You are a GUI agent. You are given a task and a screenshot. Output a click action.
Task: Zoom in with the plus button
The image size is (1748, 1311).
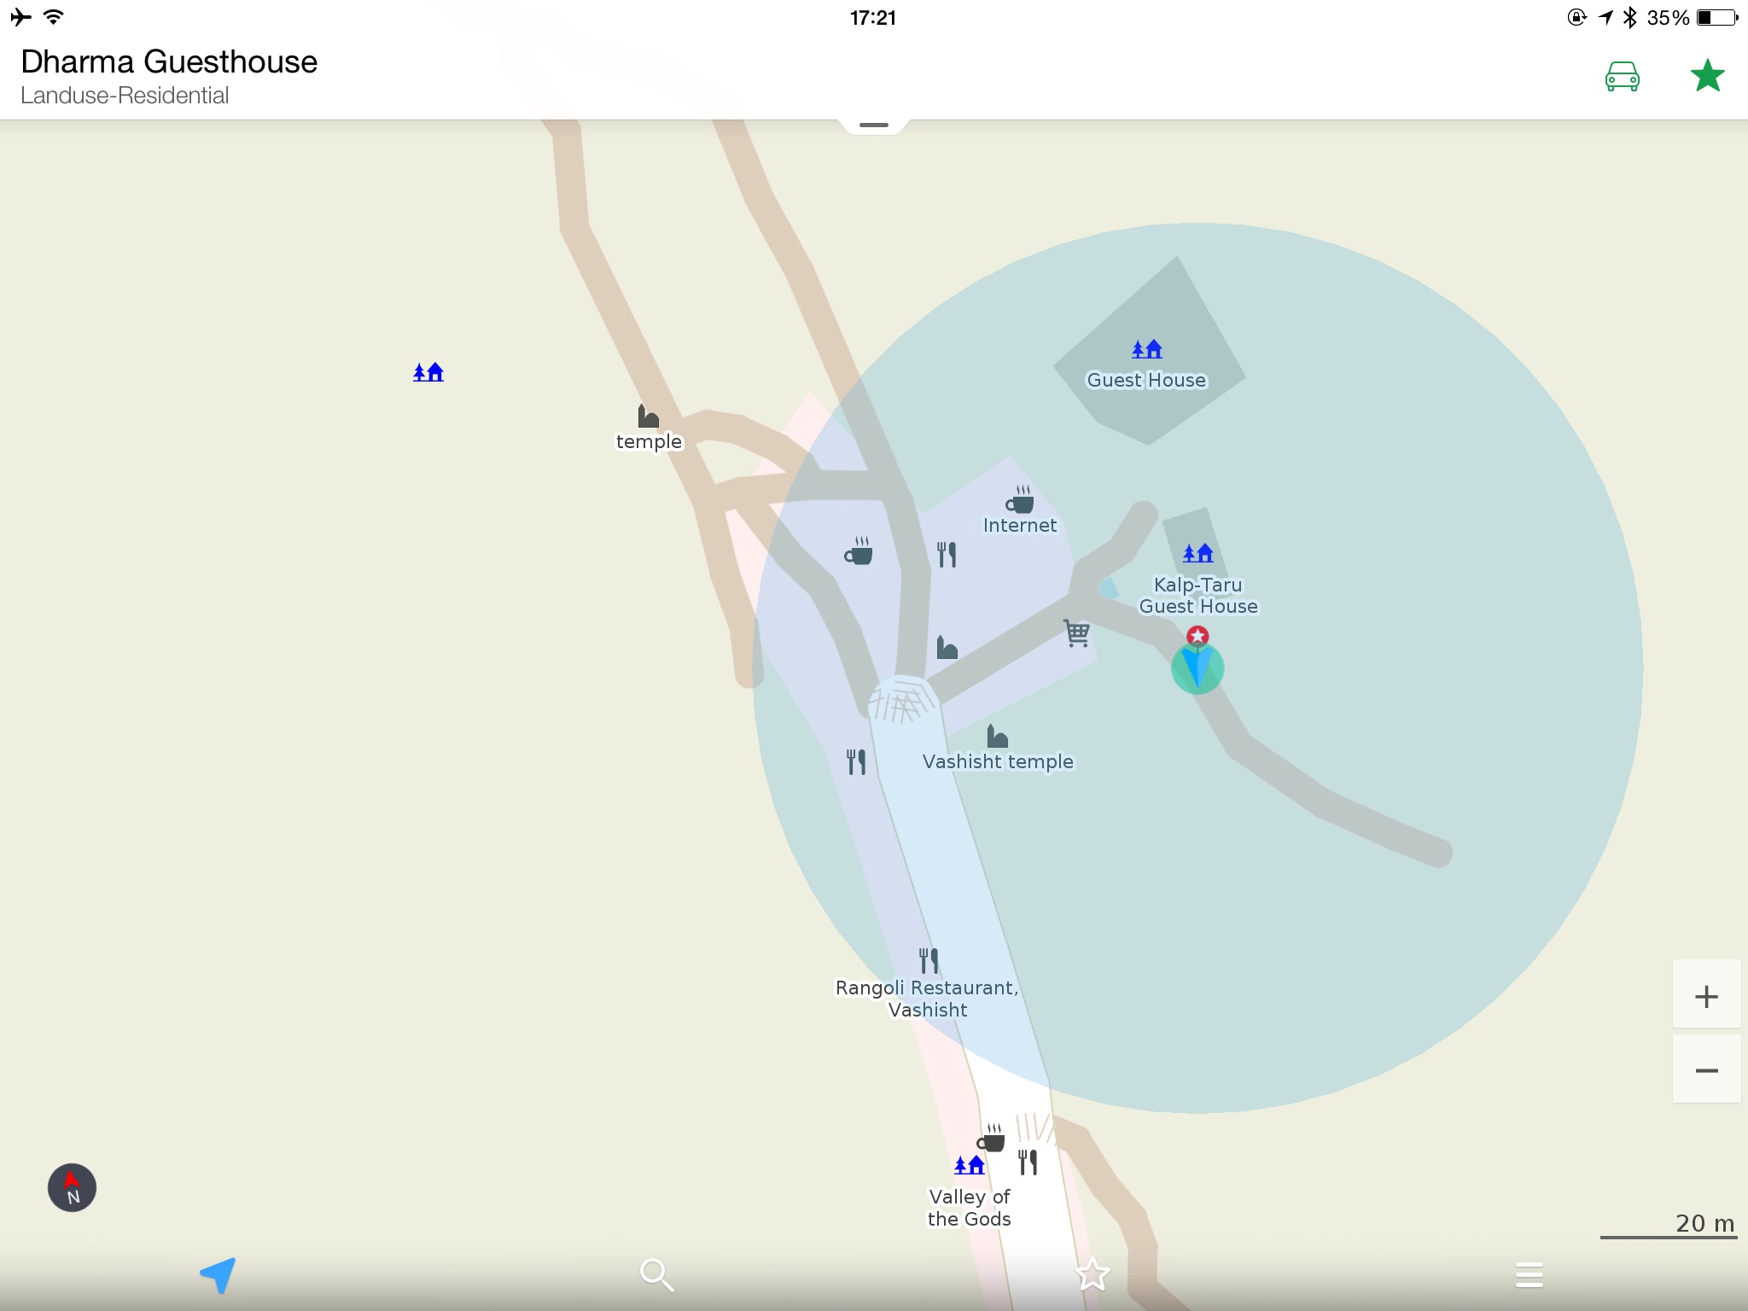tap(1705, 995)
